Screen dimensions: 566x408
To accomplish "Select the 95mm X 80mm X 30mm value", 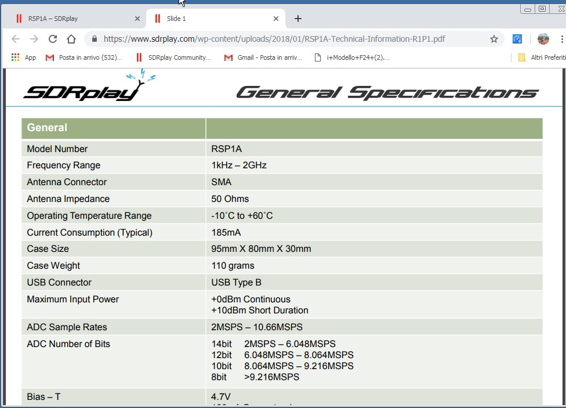I will (261, 249).
